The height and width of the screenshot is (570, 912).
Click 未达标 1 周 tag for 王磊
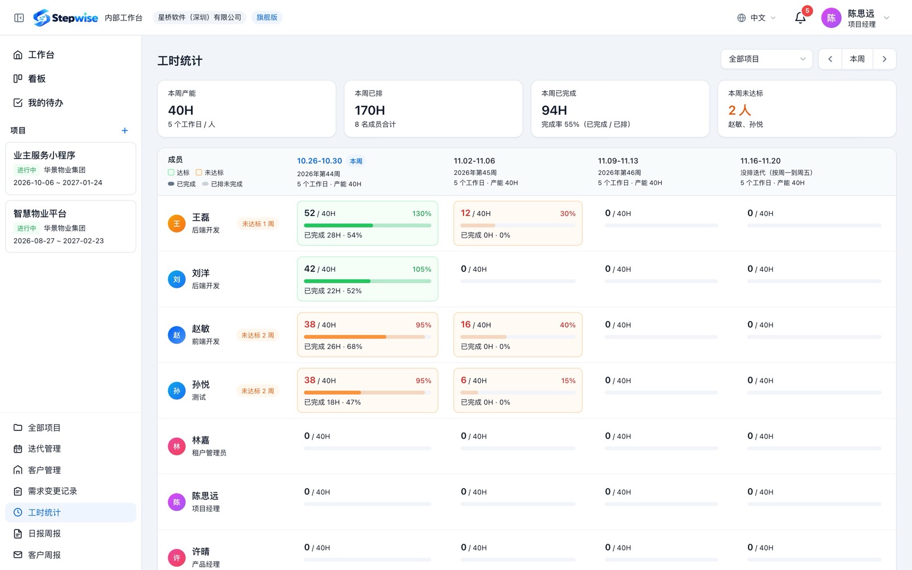[x=258, y=224]
